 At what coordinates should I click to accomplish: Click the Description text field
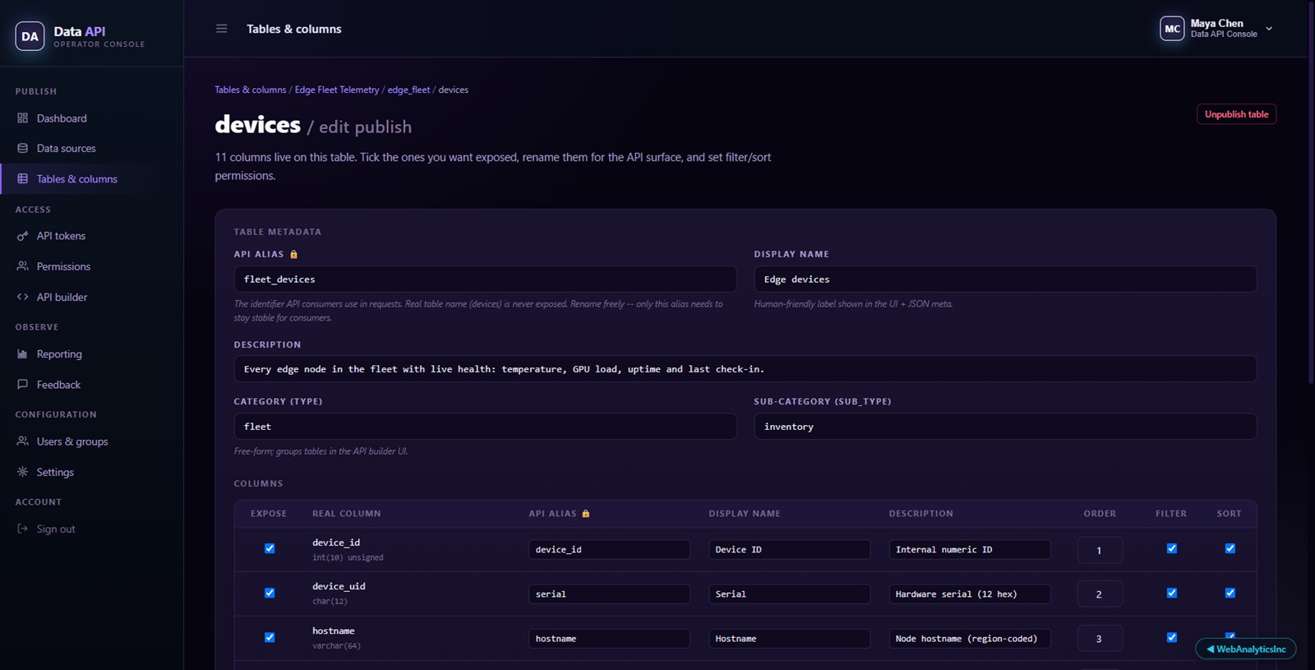pyautogui.click(x=745, y=369)
